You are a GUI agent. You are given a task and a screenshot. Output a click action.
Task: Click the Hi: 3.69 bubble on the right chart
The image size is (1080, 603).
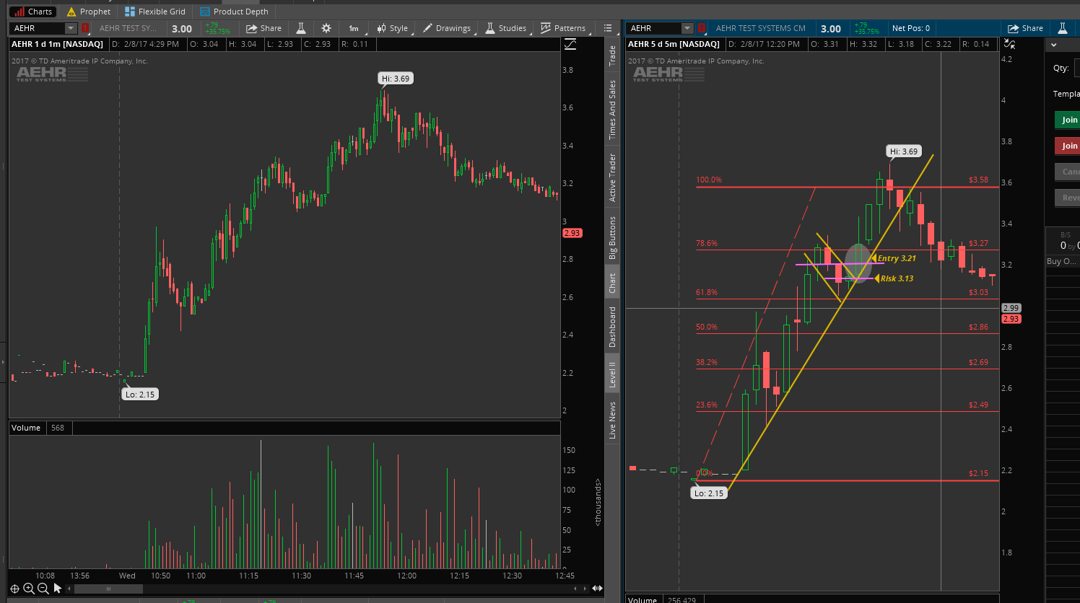[904, 151]
